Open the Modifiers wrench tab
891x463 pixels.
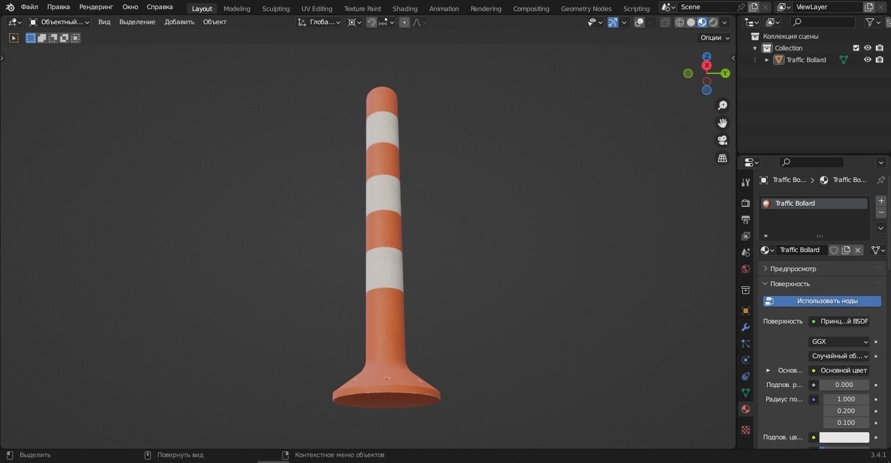click(x=745, y=327)
